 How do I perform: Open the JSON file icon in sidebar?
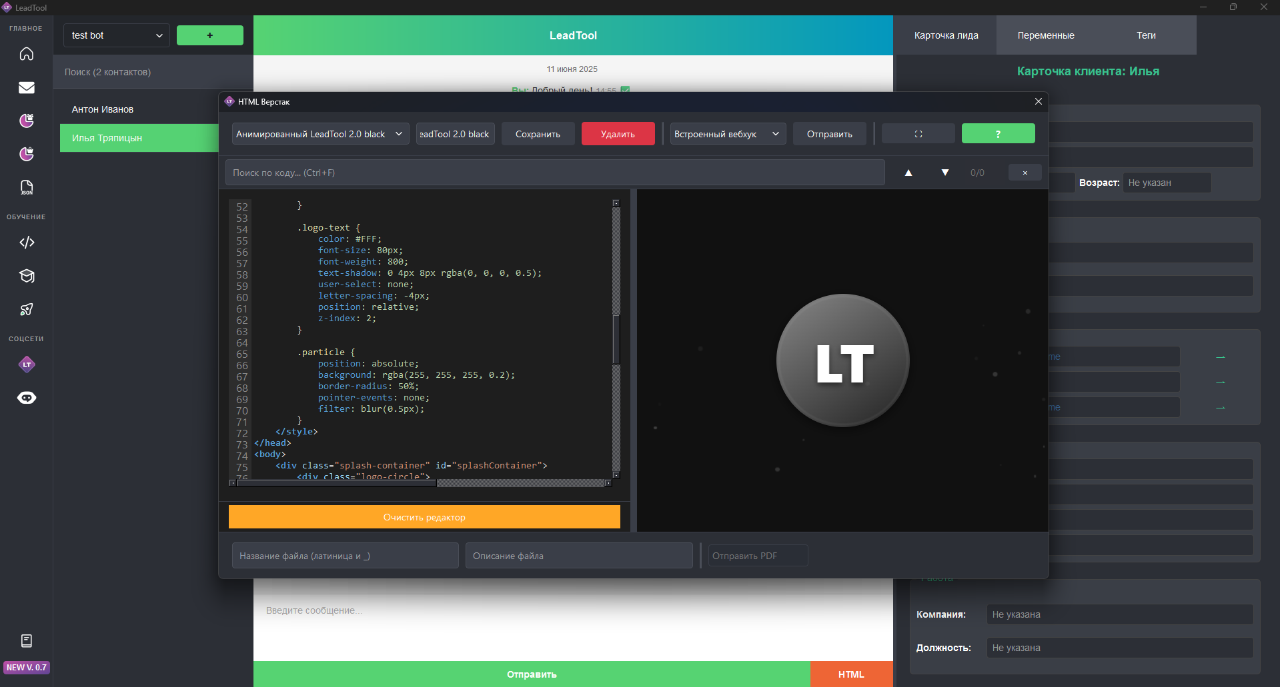(x=27, y=187)
